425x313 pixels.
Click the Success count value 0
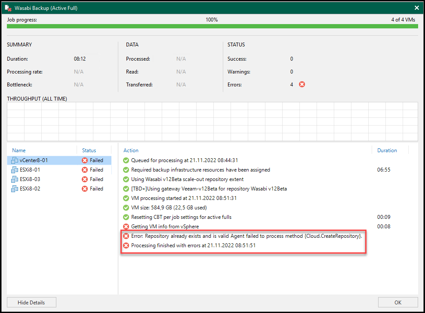tap(292, 59)
